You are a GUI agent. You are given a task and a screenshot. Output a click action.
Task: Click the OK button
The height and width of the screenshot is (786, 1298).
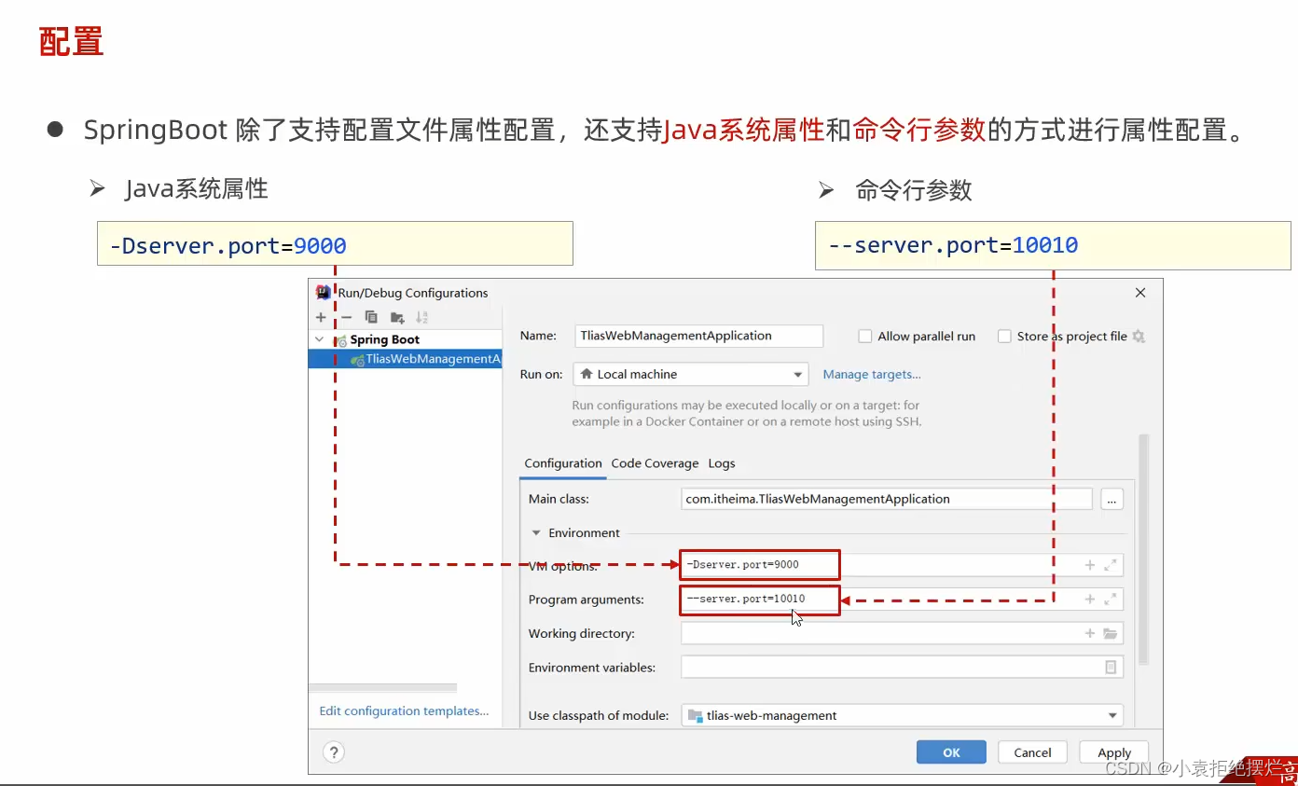(x=951, y=752)
